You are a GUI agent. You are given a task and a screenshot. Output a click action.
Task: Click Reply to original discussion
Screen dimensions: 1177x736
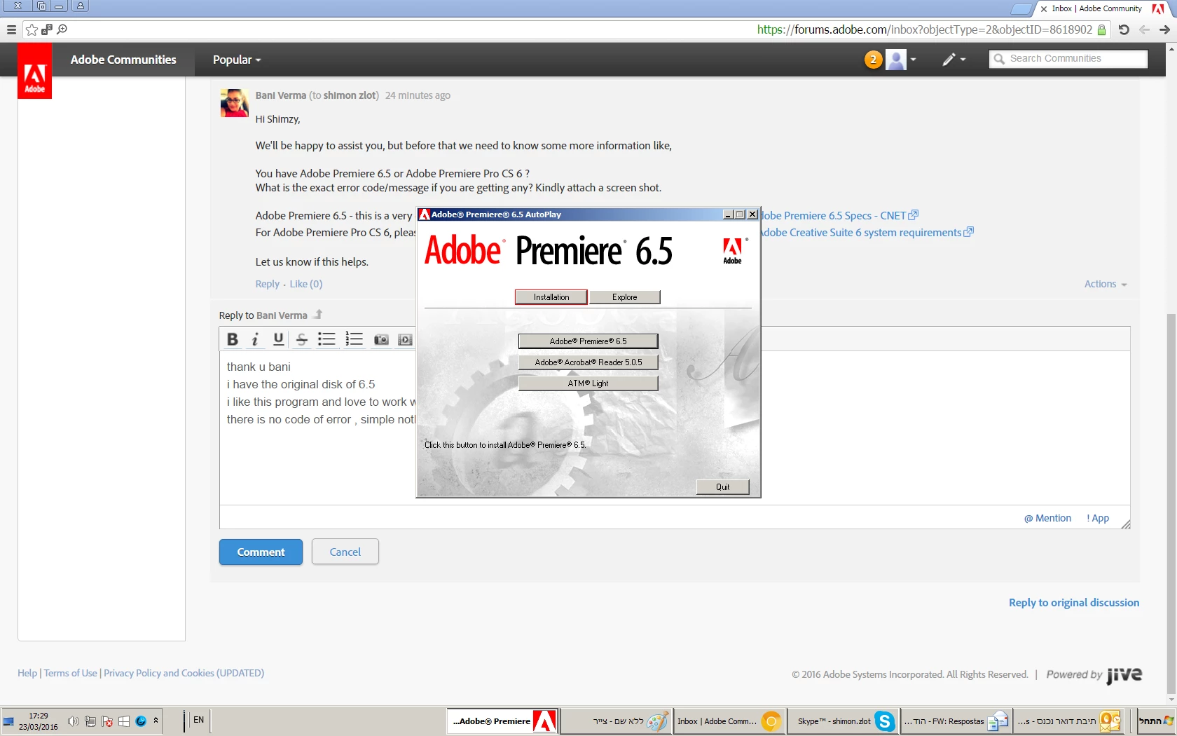click(1074, 602)
